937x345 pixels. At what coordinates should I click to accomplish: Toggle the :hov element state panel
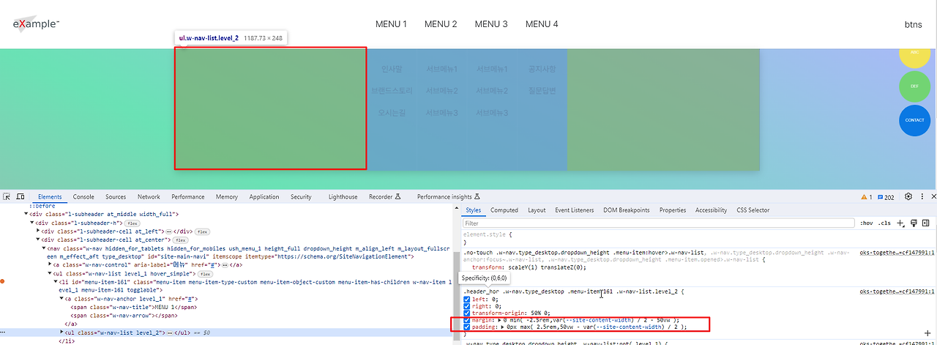(x=866, y=223)
